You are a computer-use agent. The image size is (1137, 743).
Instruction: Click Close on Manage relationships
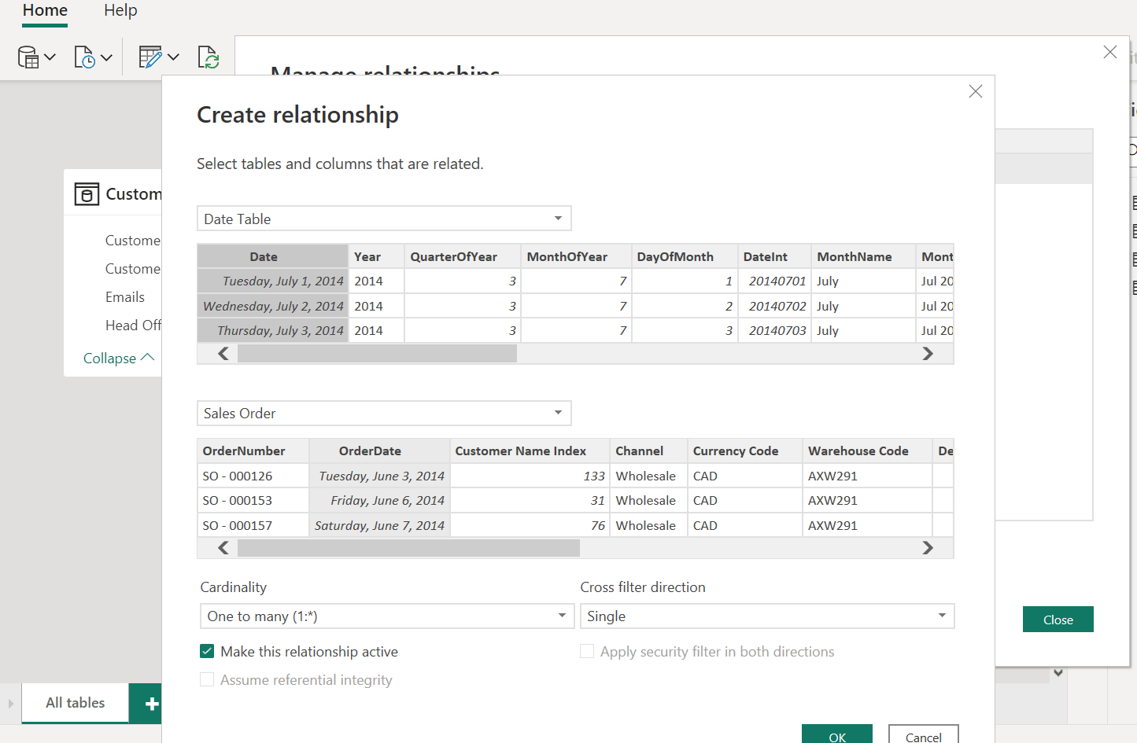[x=1058, y=619]
